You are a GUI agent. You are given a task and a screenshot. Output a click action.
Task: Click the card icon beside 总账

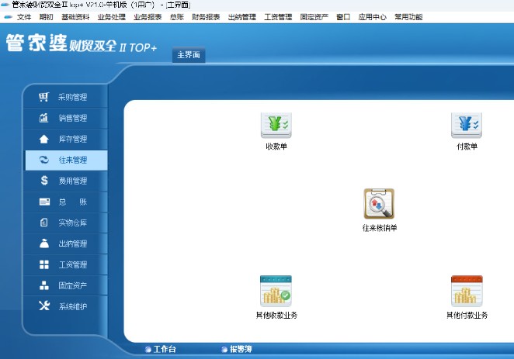pos(44,202)
